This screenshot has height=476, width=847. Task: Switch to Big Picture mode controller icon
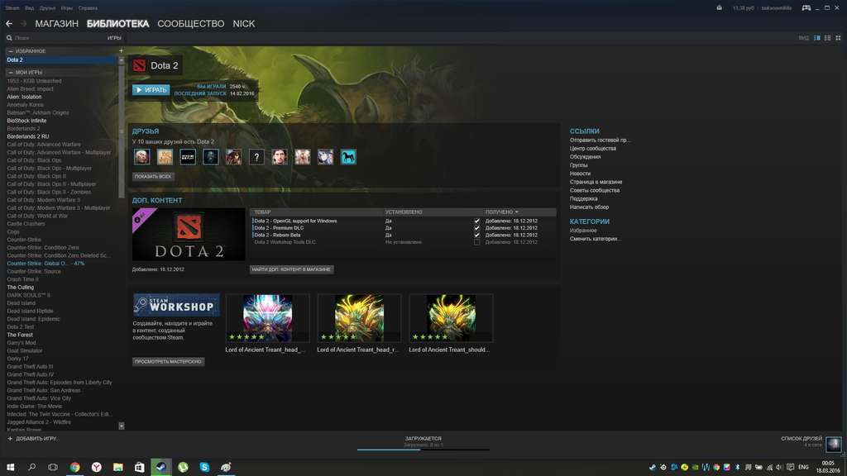(x=806, y=8)
